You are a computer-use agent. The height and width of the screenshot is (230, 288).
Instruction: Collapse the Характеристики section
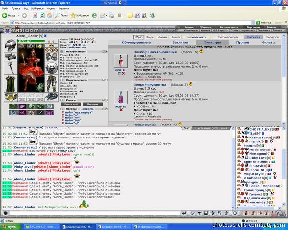(x=62, y=80)
